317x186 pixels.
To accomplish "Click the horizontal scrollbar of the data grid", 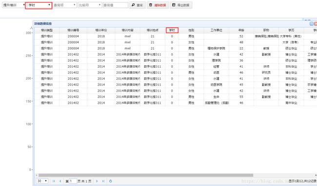I will 145,175.
